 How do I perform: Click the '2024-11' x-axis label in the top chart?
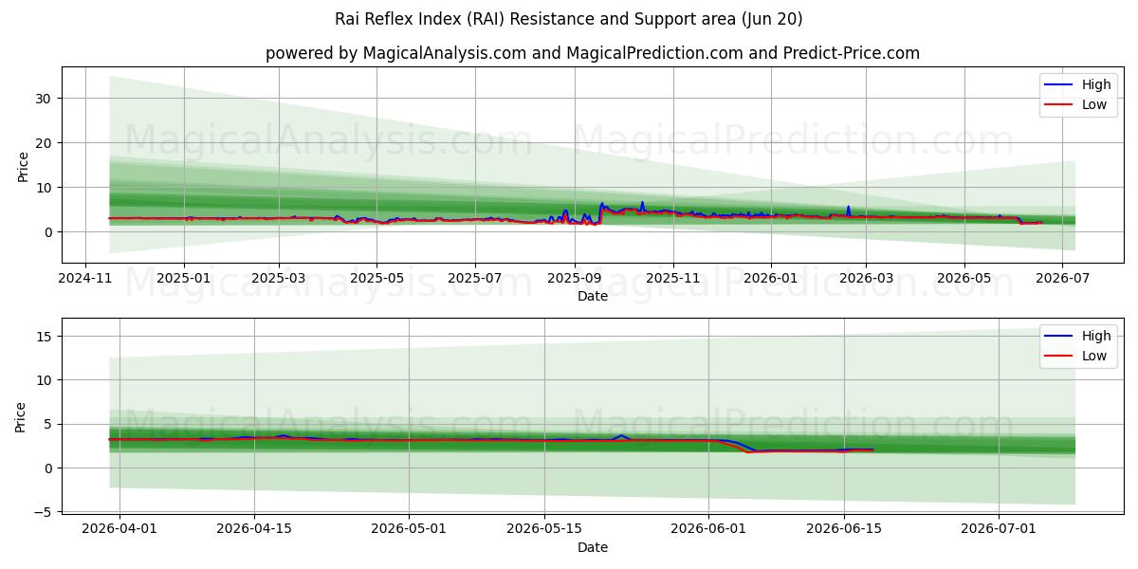pos(86,280)
